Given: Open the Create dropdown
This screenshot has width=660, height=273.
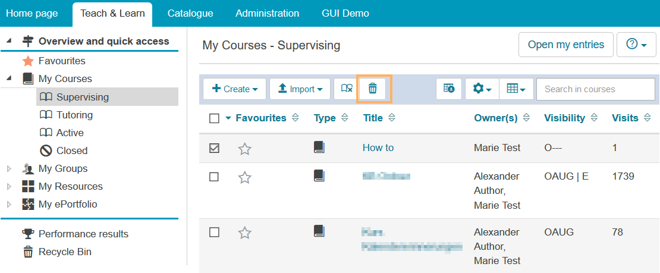Looking at the screenshot, I should point(234,89).
